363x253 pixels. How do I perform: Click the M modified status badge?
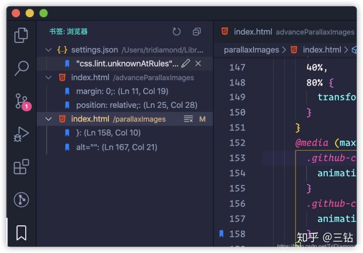tap(202, 119)
